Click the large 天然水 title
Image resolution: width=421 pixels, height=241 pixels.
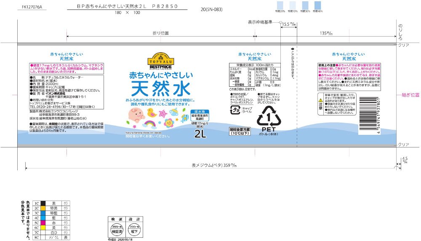tap(161, 89)
